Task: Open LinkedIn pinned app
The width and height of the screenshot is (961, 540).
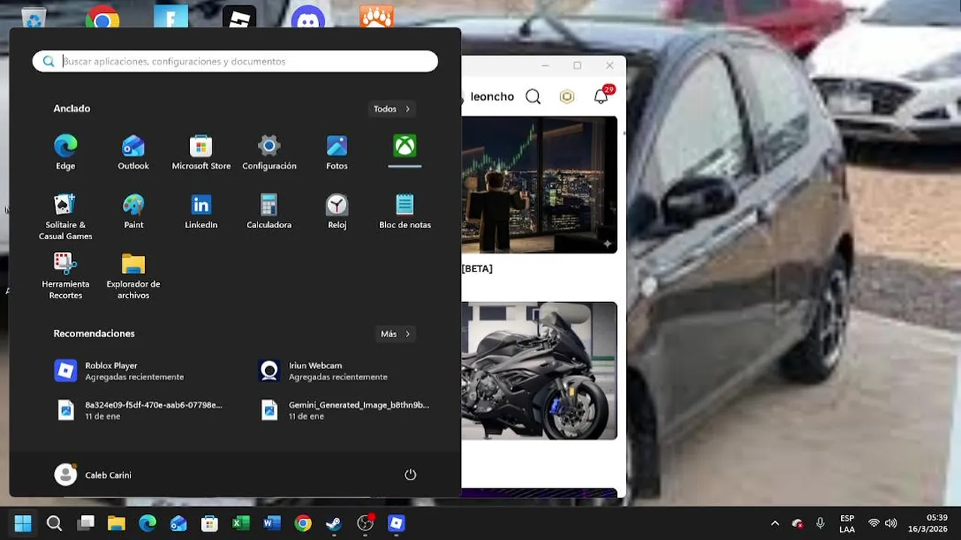Action: (201, 211)
